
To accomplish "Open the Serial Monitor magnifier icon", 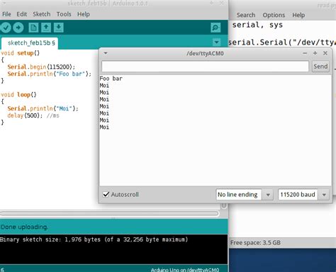I will (x=215, y=28).
